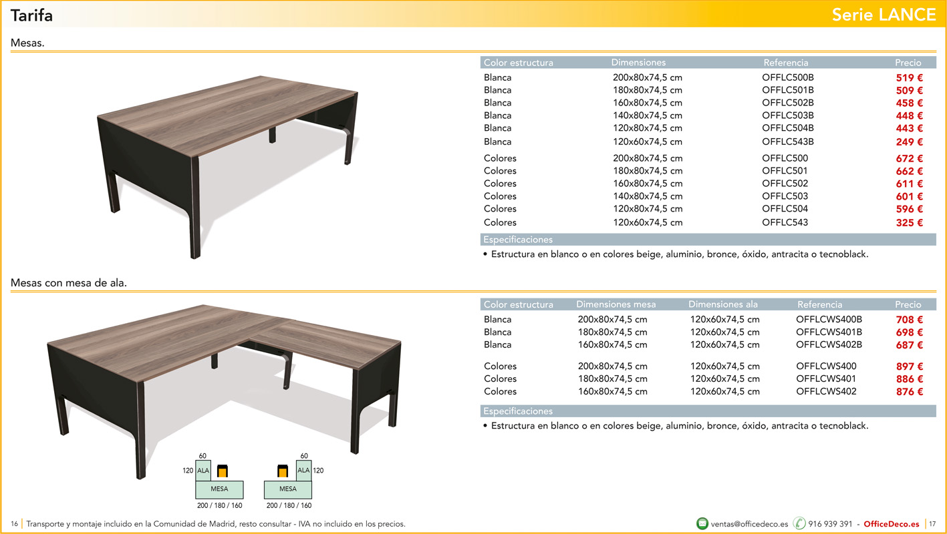Click the 519 € price

click(x=910, y=77)
